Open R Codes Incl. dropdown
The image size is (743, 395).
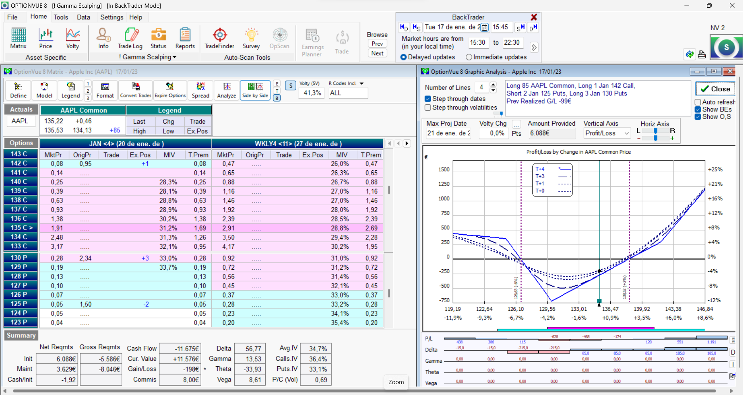tap(361, 83)
